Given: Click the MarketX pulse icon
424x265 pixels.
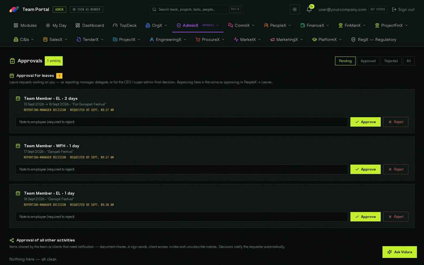Looking at the screenshot, I should click(236, 40).
